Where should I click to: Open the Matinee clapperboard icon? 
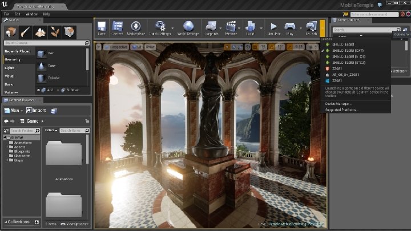(x=231, y=26)
